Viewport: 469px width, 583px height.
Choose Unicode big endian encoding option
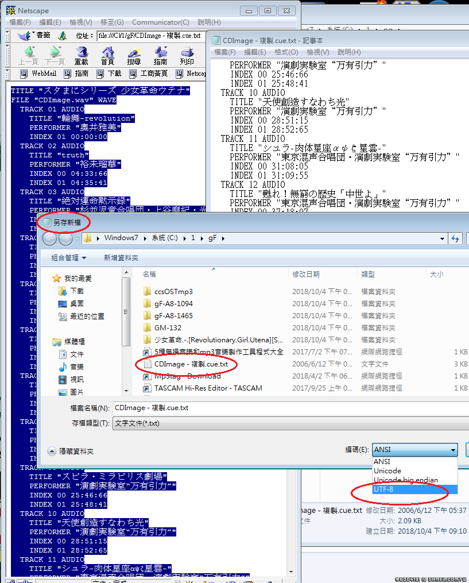(405, 480)
